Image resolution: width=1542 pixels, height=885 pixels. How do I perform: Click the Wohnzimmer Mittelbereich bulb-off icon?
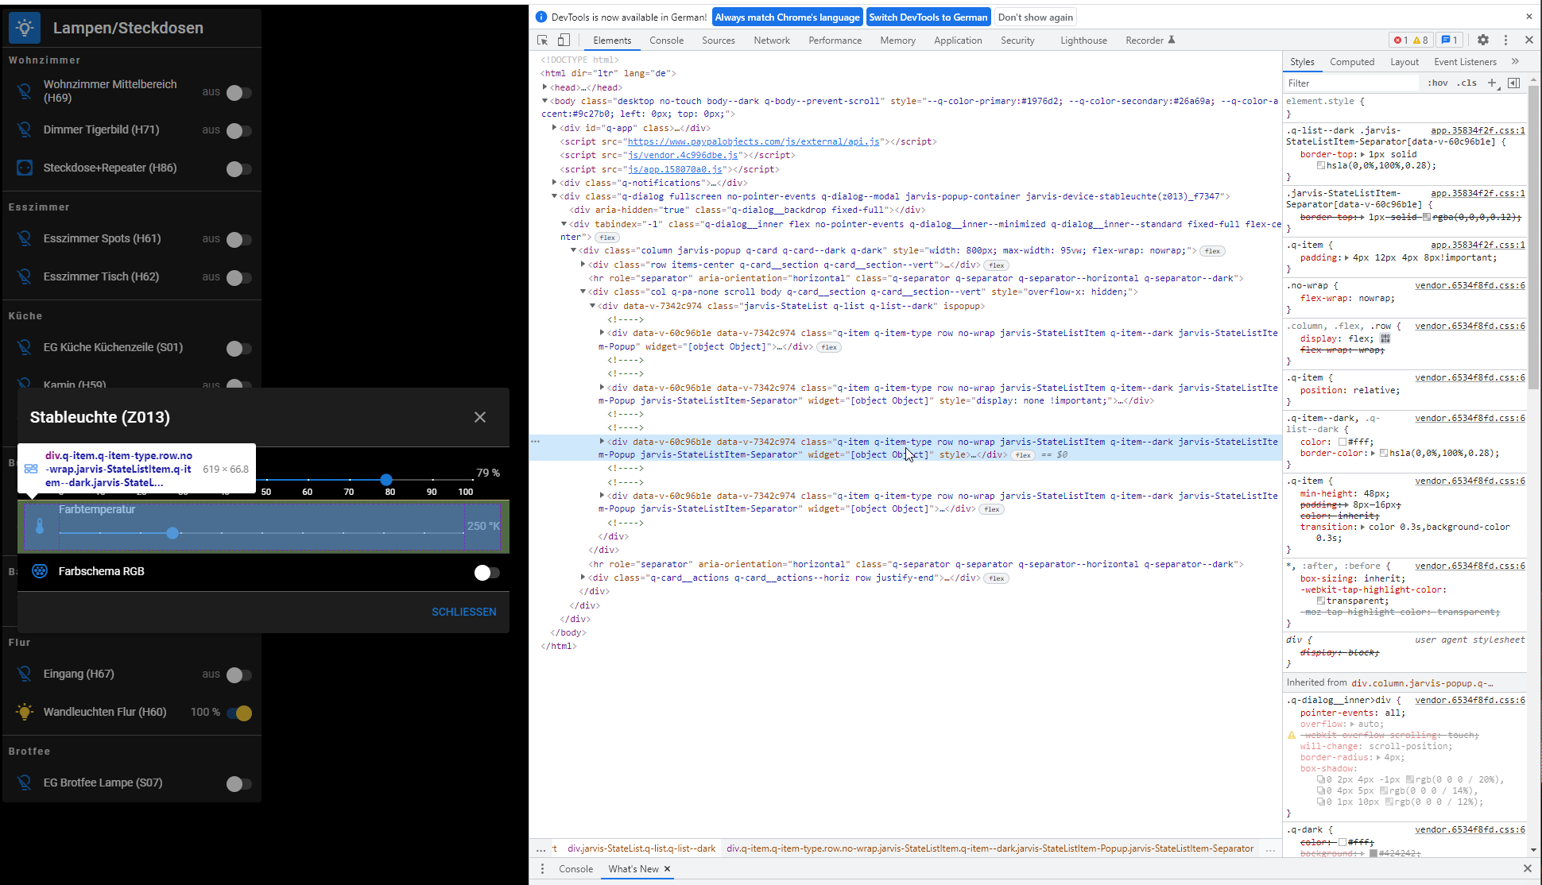point(25,91)
